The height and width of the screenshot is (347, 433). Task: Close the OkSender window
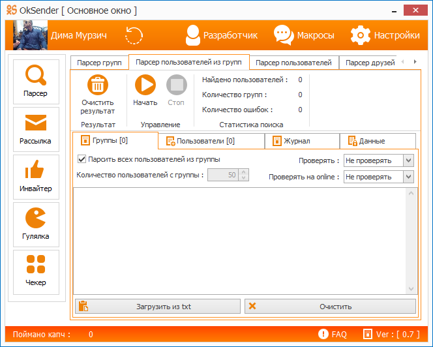(415, 10)
